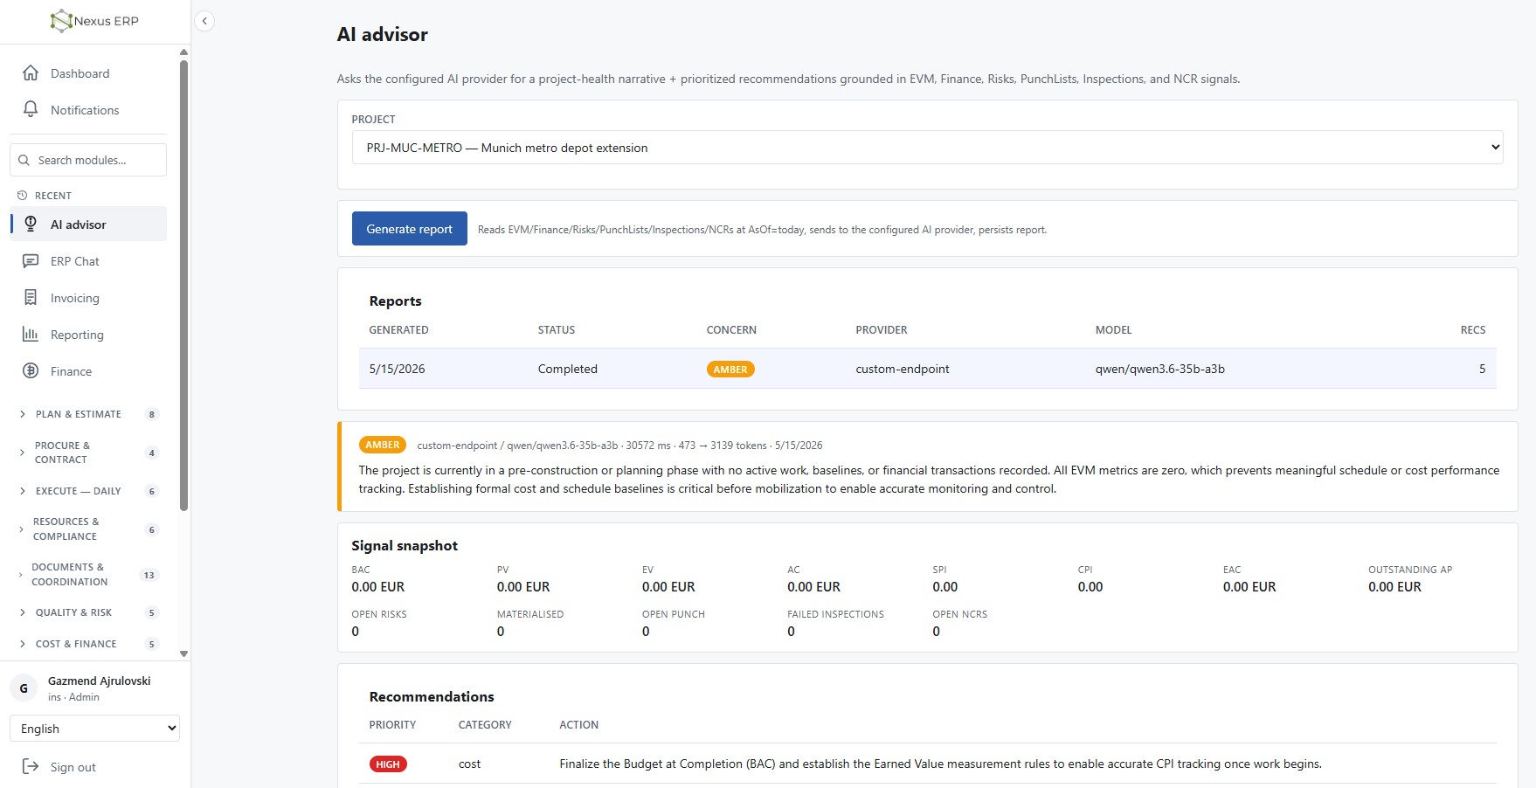Expand the EXECUTE — DAILY section

(87, 491)
